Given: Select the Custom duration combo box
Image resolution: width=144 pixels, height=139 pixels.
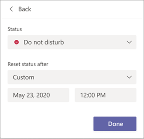Looking at the screenshot, I should pos(72,77).
